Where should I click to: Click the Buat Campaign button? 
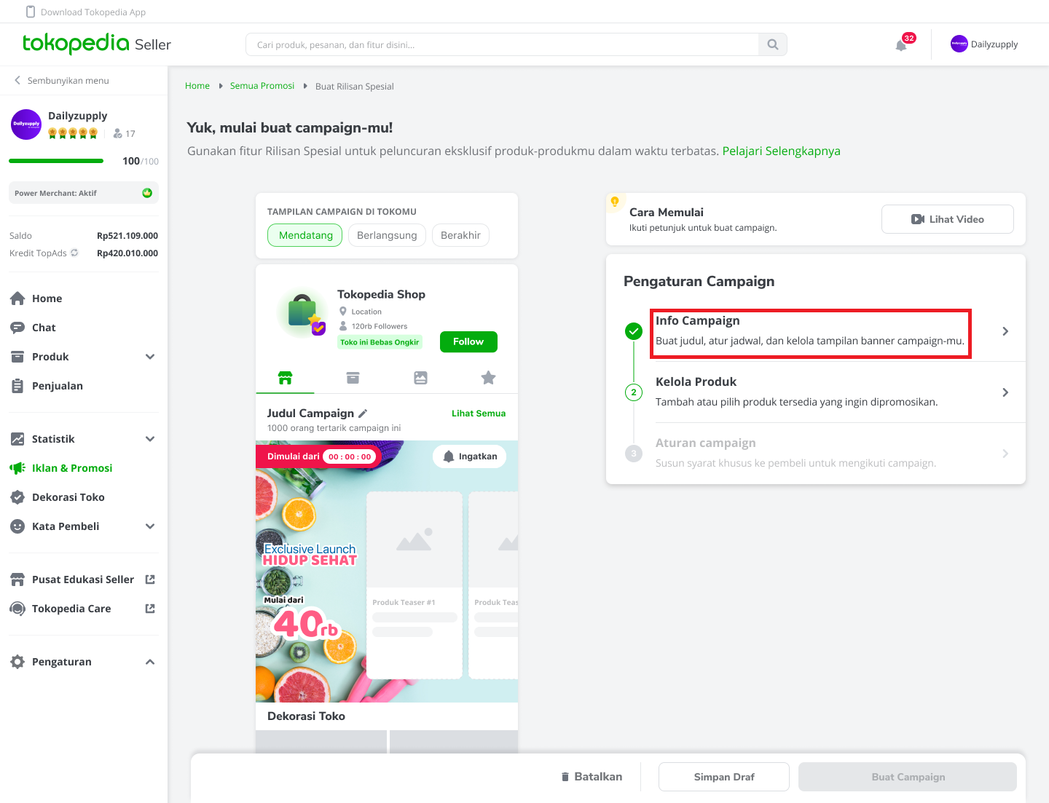pos(908,777)
